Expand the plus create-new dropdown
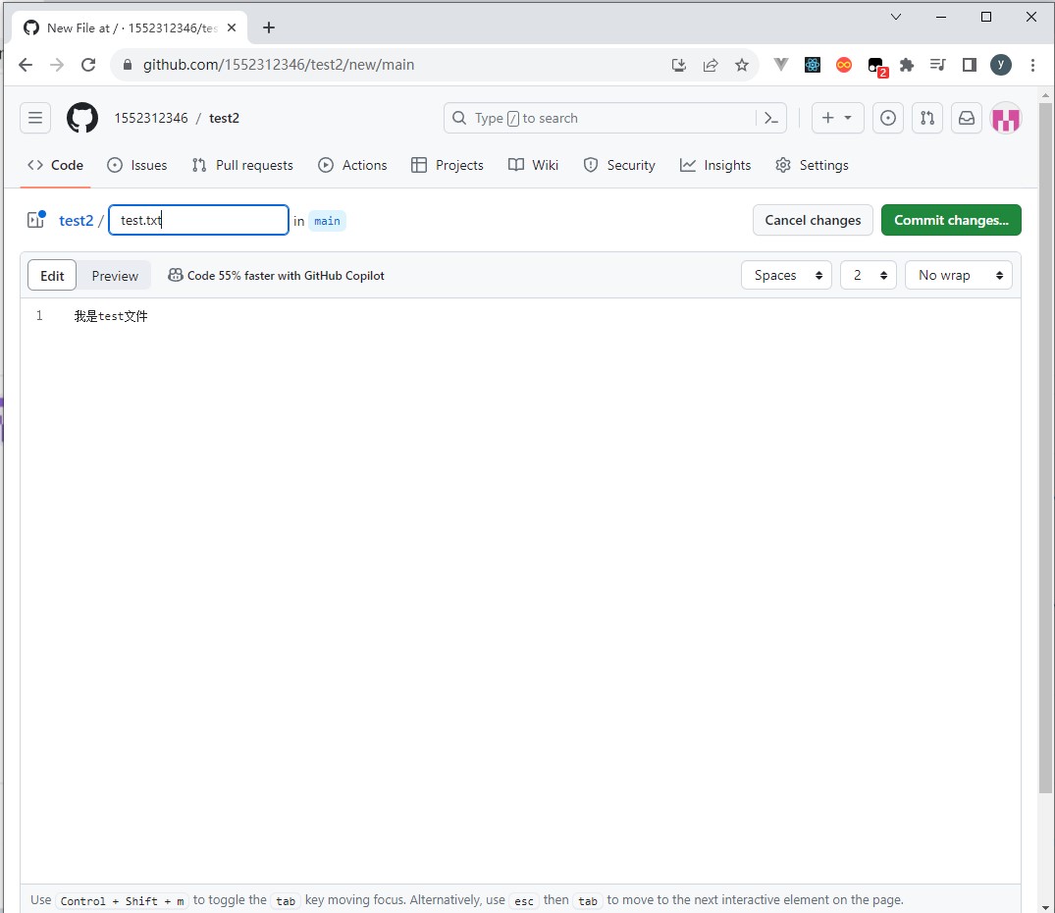This screenshot has width=1055, height=913. 837,118
